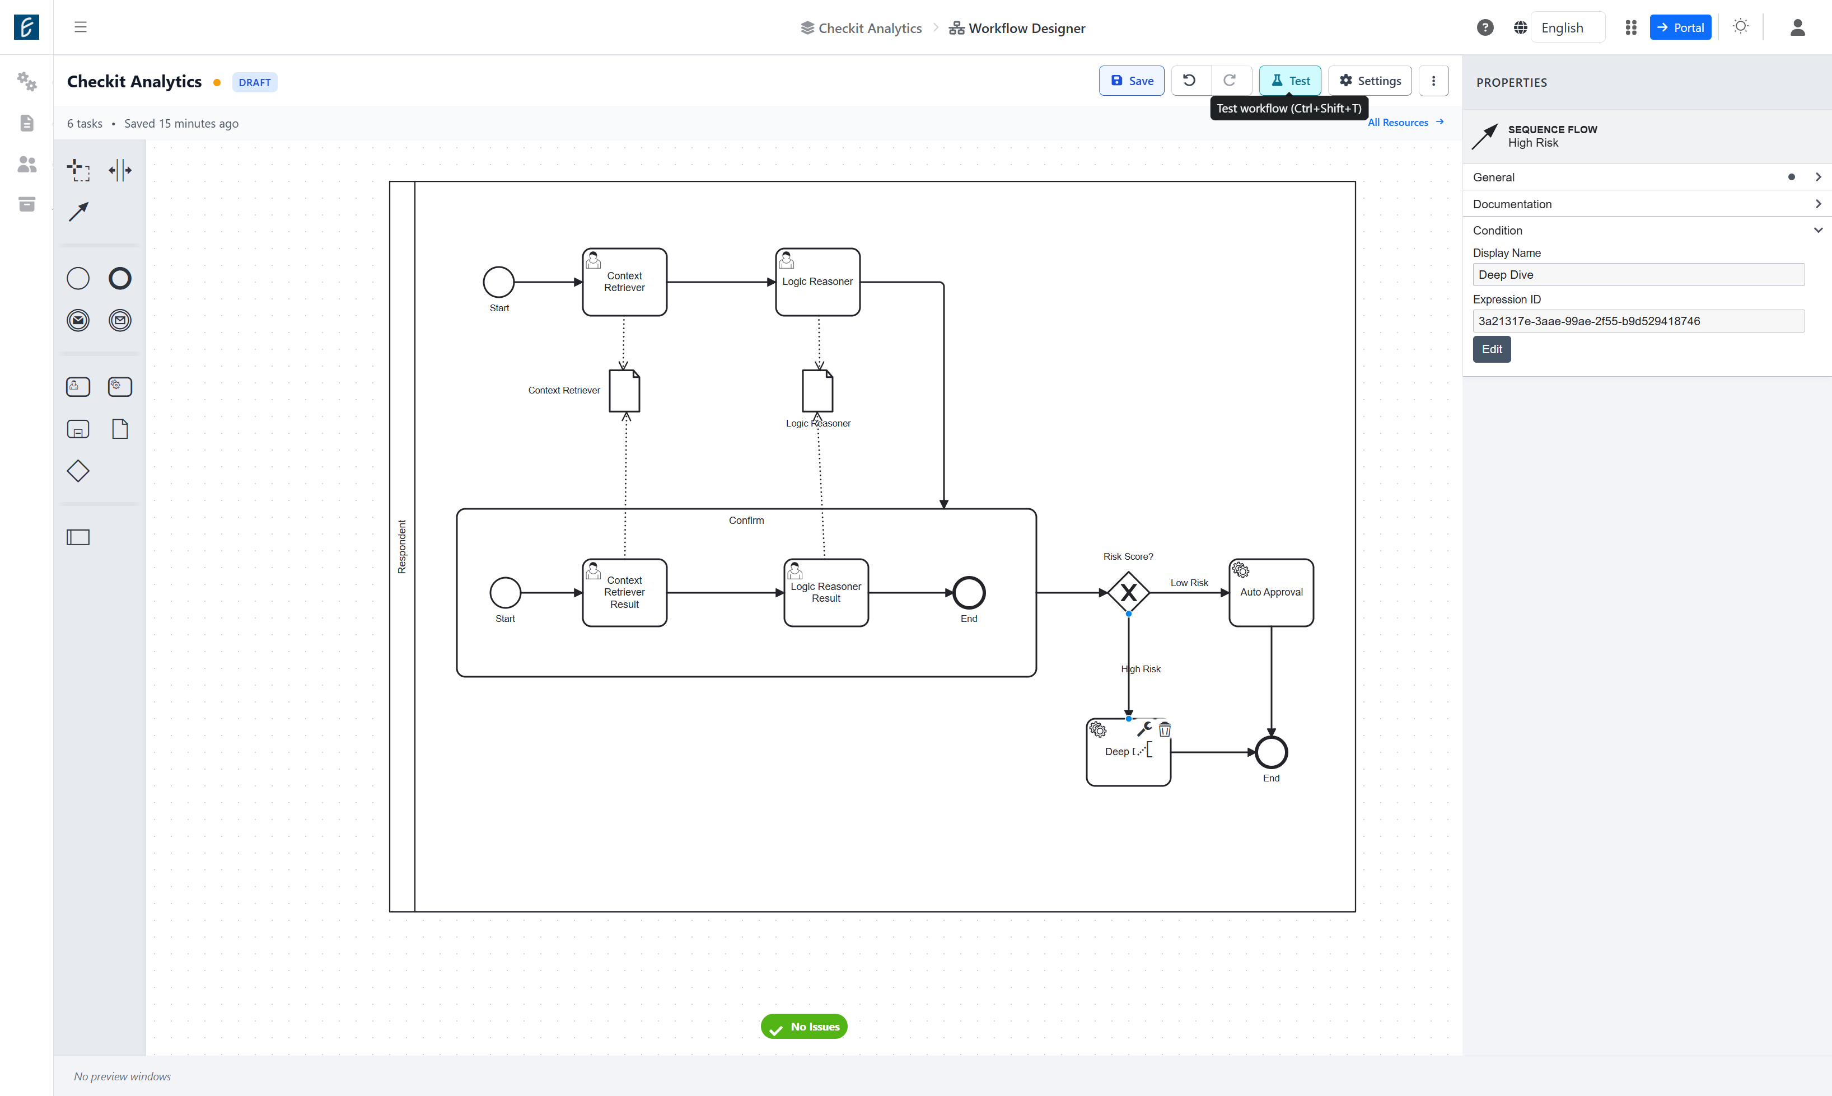Expand the Documentation properties section
Image resolution: width=1832 pixels, height=1096 pixels.
pos(1647,204)
